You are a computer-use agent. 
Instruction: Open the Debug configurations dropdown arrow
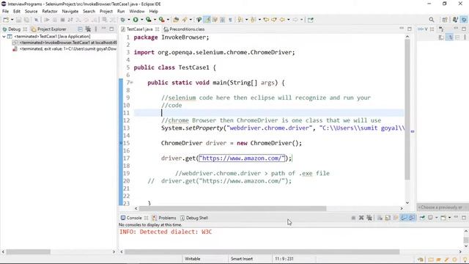click(129, 20)
